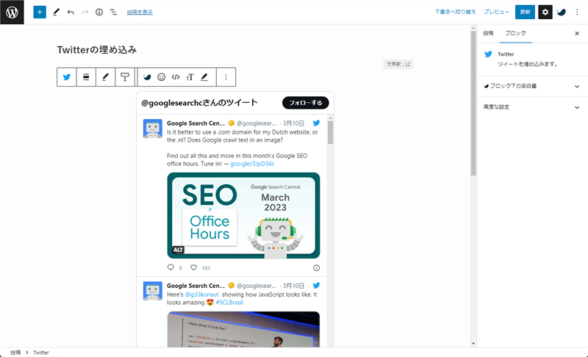Click the text size toolbar icon
The height and width of the screenshot is (357, 588).
(190, 77)
